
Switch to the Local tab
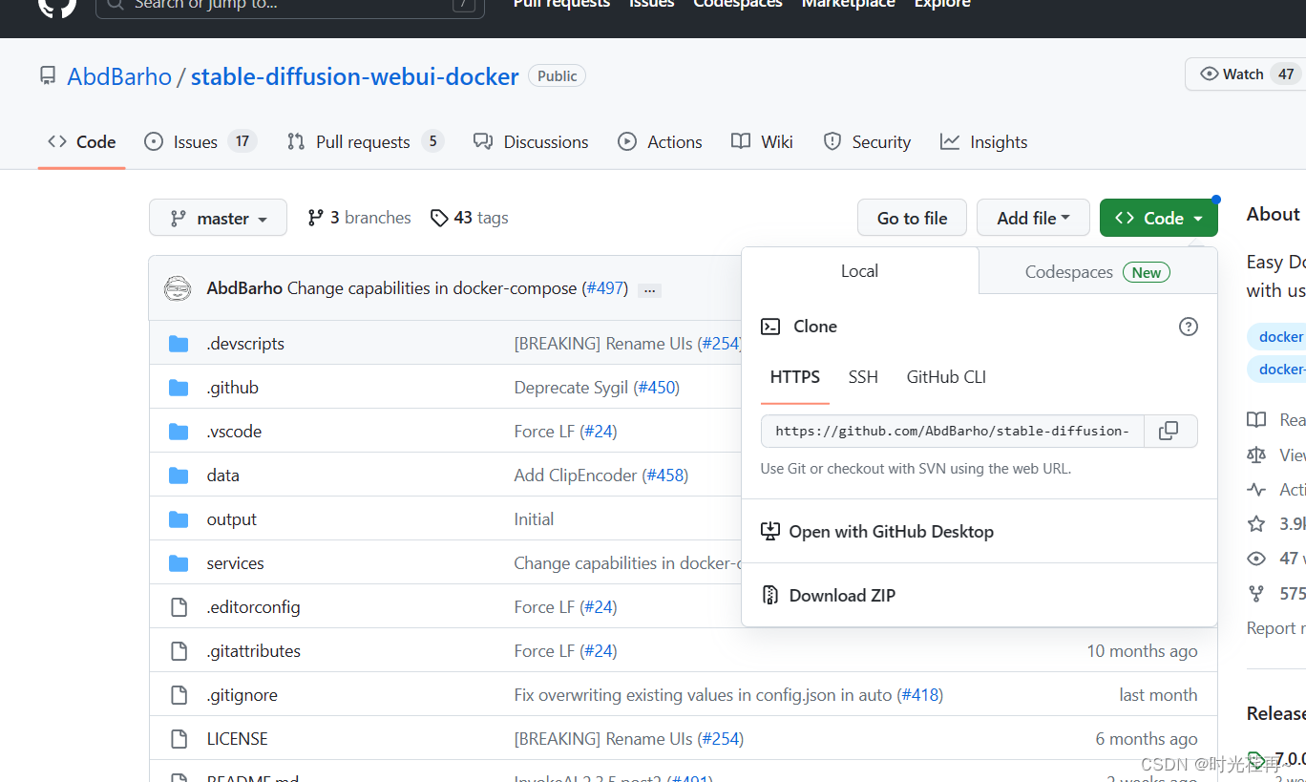pyautogui.click(x=859, y=271)
